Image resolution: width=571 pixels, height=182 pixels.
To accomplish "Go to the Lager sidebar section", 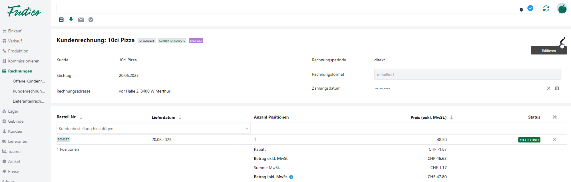I will click(x=13, y=111).
